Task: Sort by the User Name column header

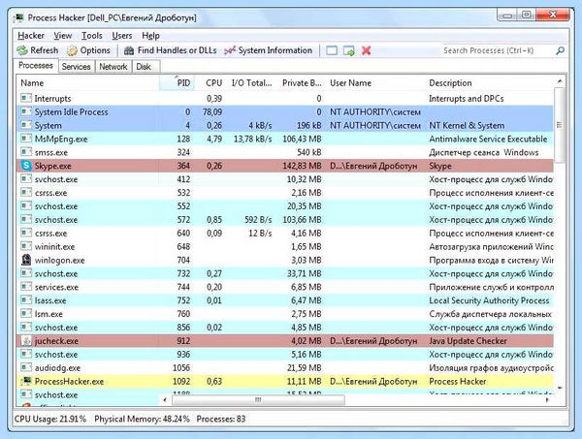Action: [x=375, y=83]
